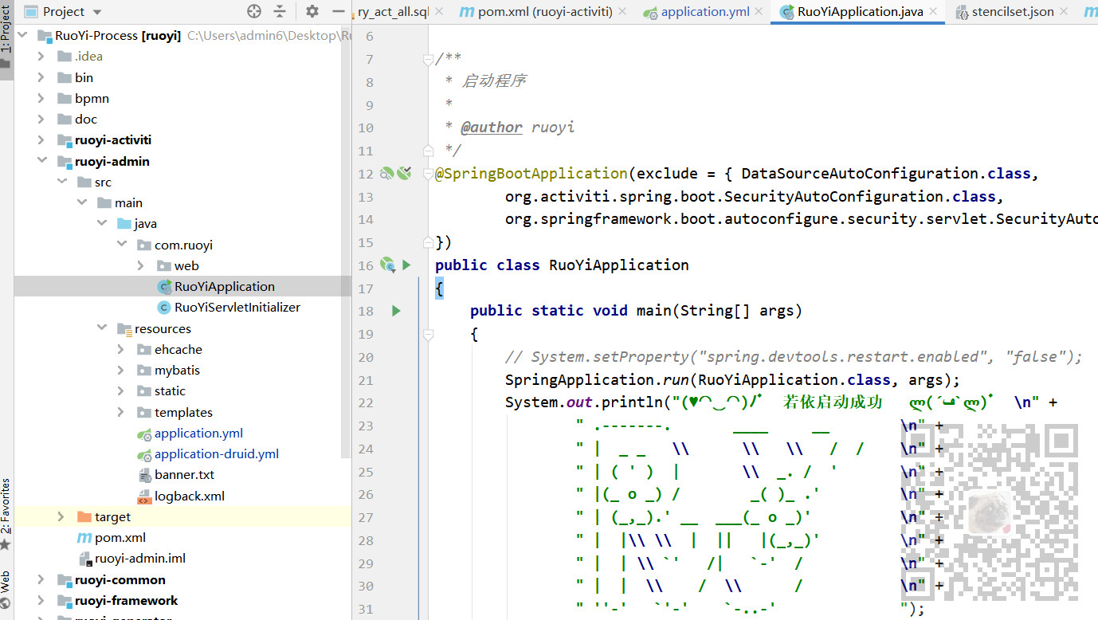This screenshot has width=1098, height=620.
Task: Collapse the java source folder
Action: tap(100, 224)
